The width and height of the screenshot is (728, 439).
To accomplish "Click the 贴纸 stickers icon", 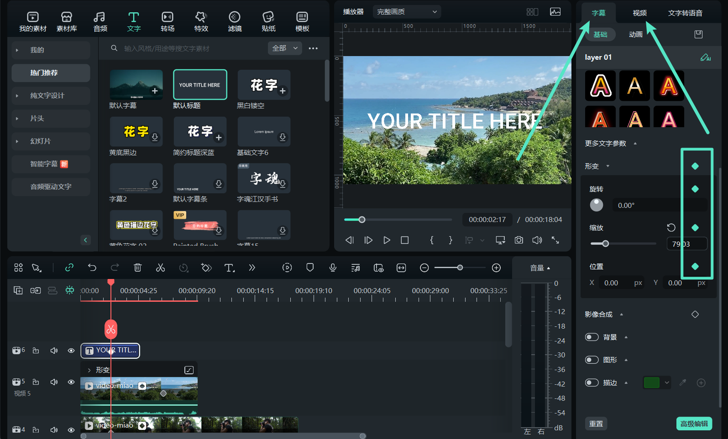I will [x=268, y=17].
